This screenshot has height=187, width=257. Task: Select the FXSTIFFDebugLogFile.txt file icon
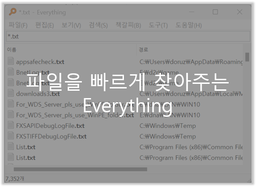[11, 136]
